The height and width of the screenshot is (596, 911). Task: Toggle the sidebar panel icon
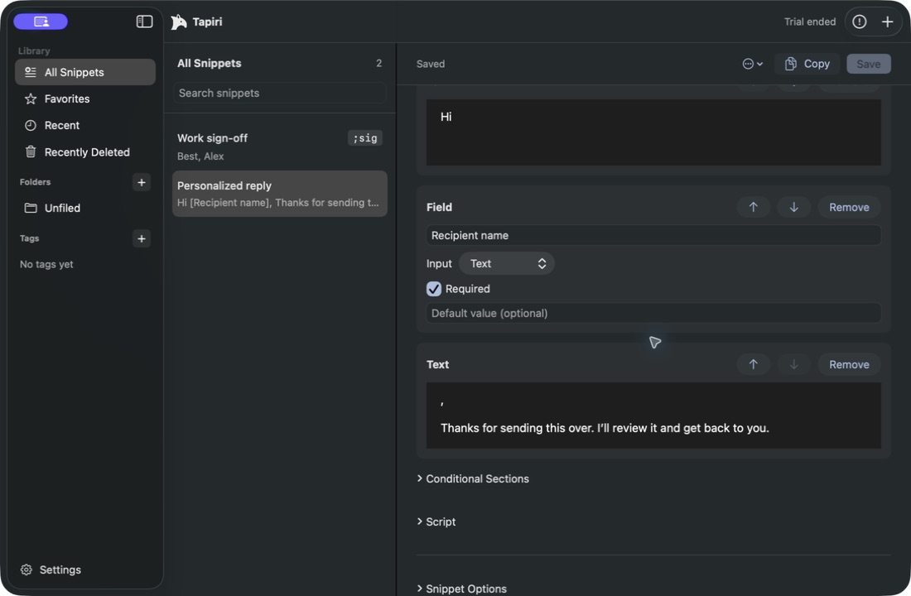point(144,22)
